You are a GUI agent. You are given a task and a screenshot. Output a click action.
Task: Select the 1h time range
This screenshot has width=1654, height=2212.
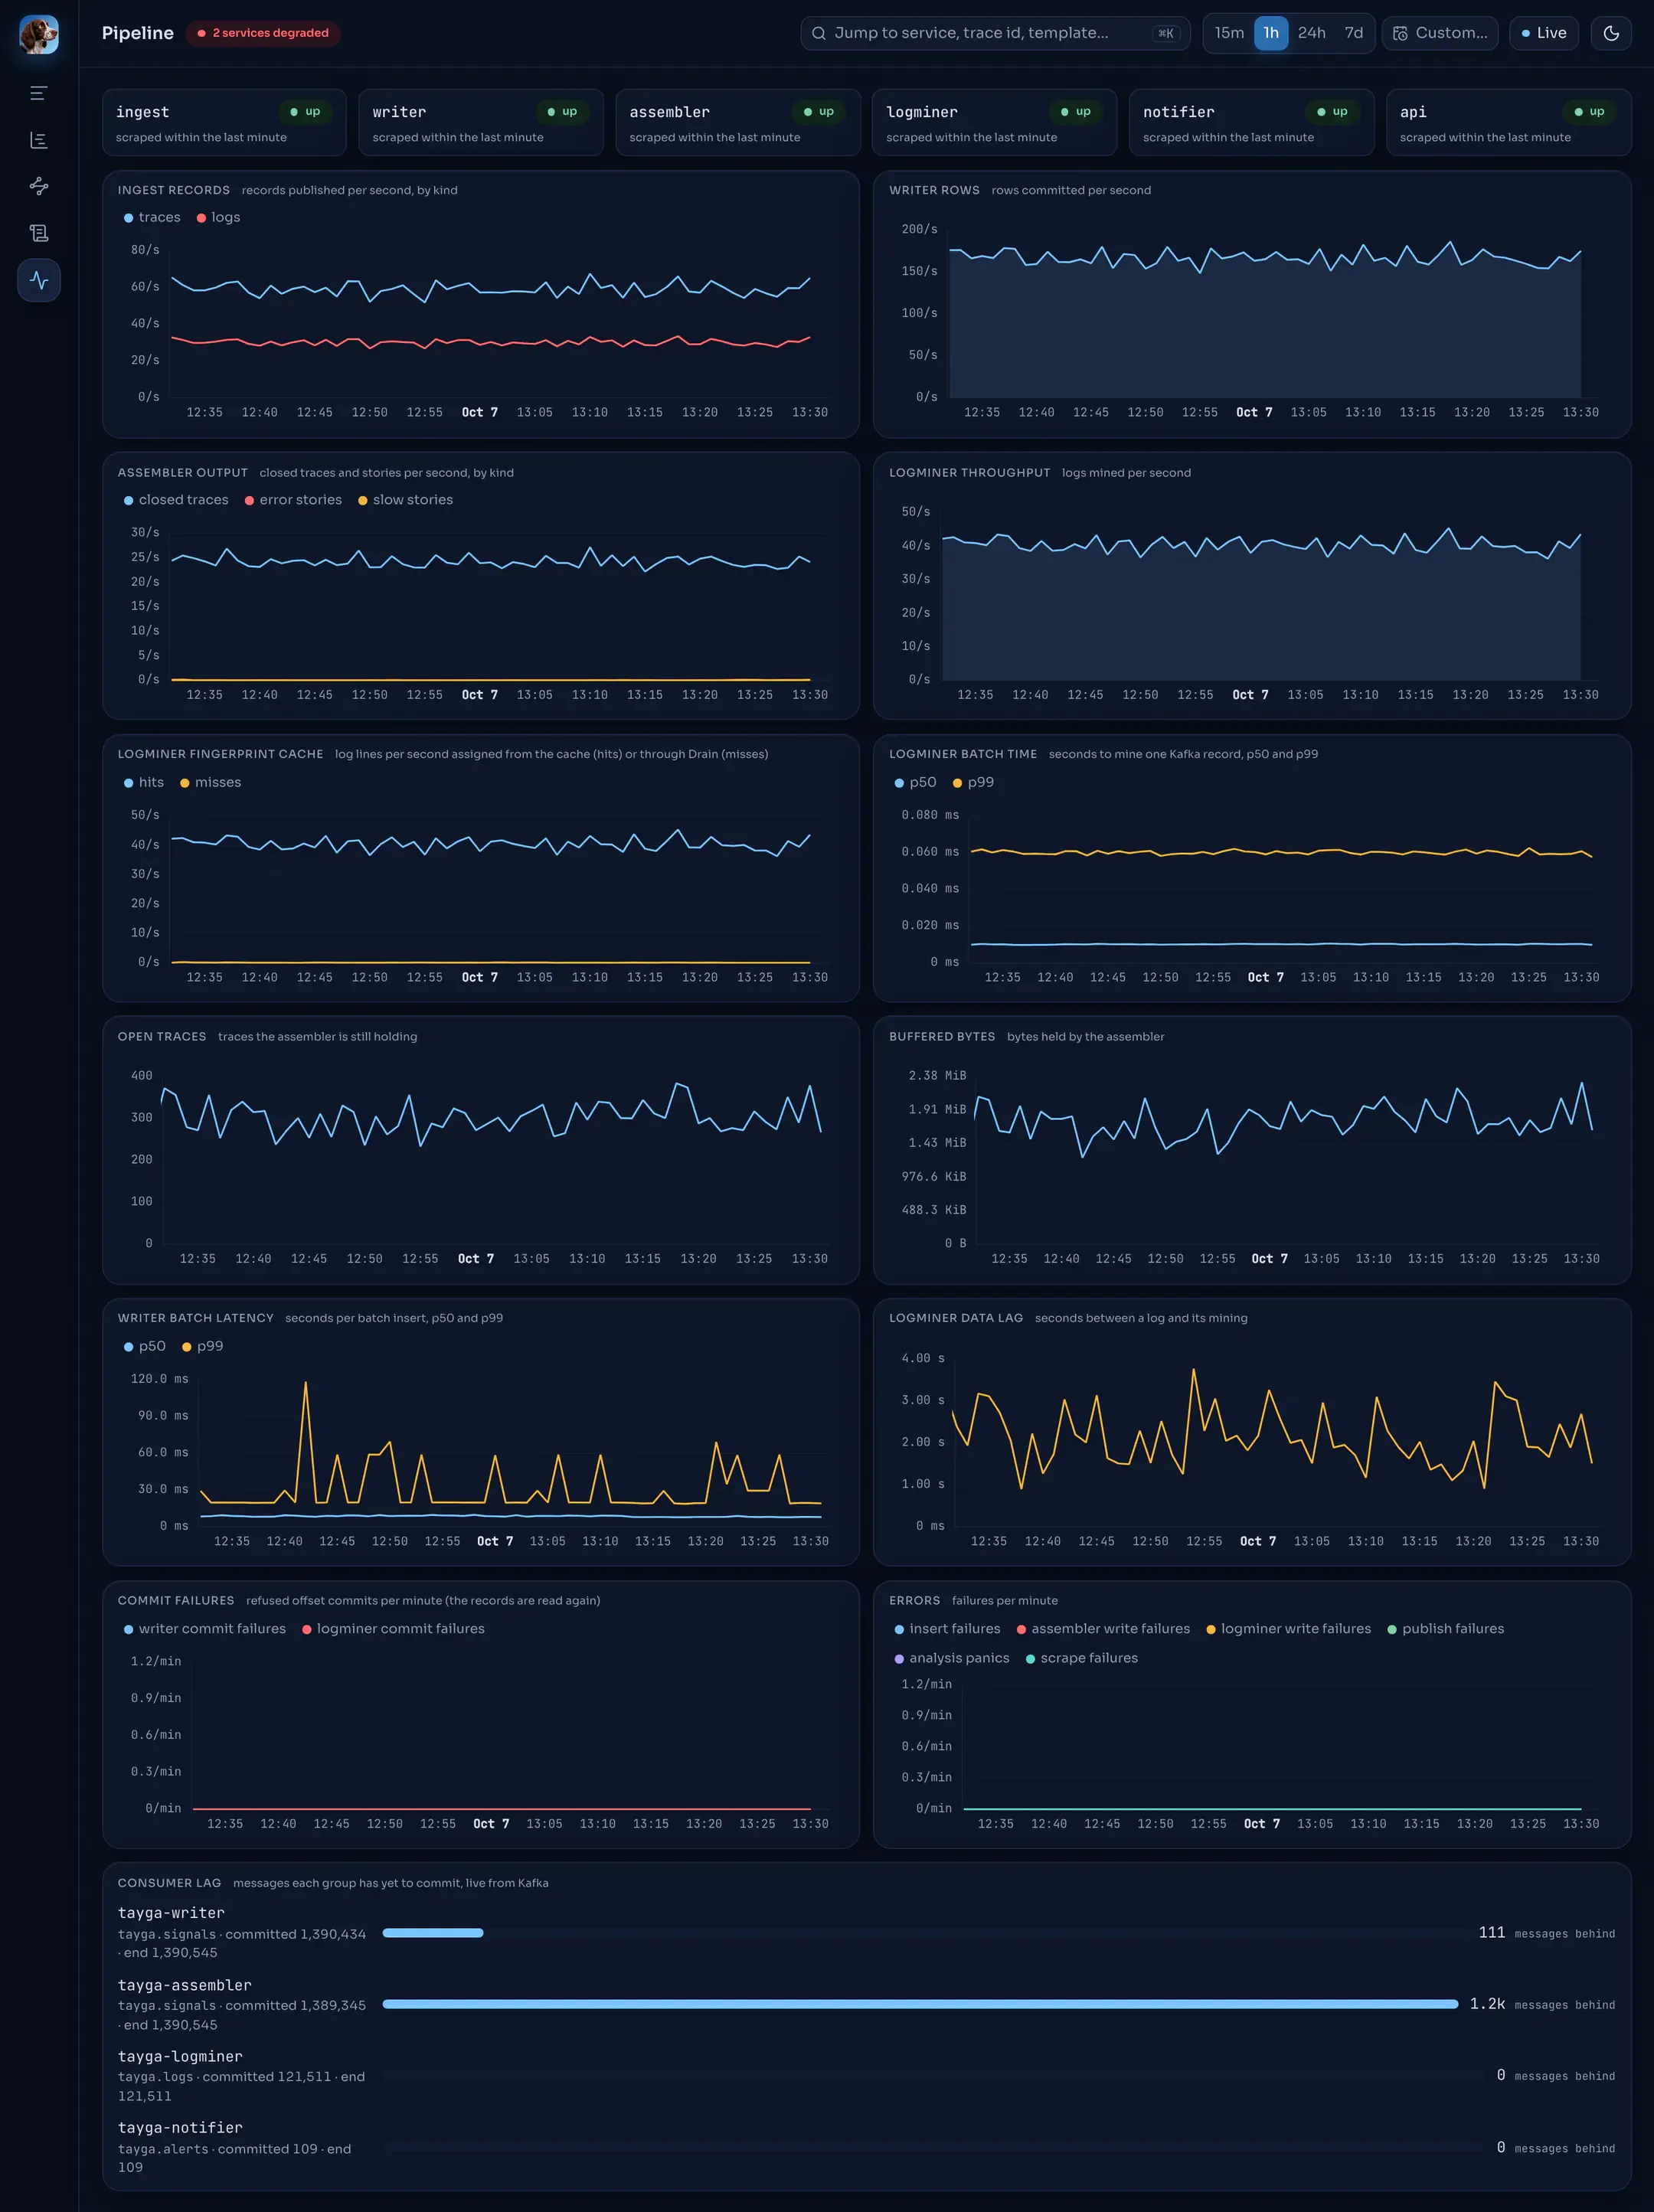click(x=1271, y=33)
